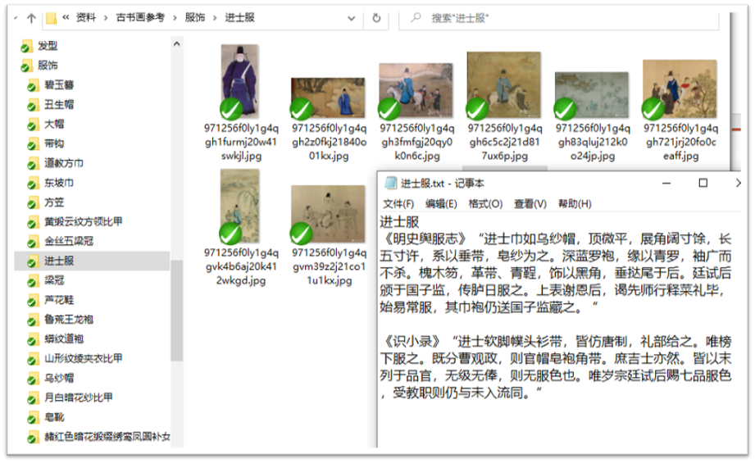Click the search box for 进士服
The height and width of the screenshot is (463, 755).
click(558, 18)
